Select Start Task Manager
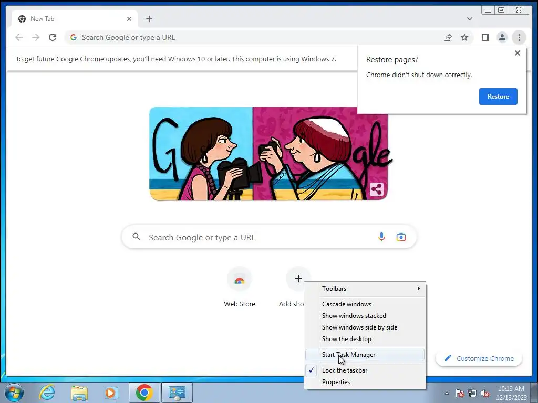 [365, 355]
